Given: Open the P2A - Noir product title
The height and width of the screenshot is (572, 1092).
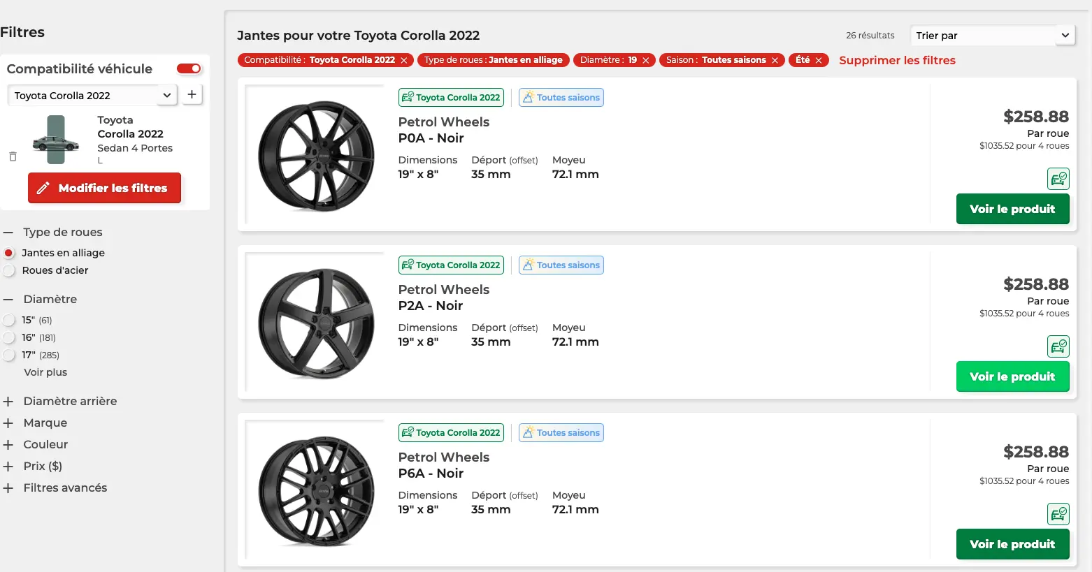Looking at the screenshot, I should click(x=431, y=306).
